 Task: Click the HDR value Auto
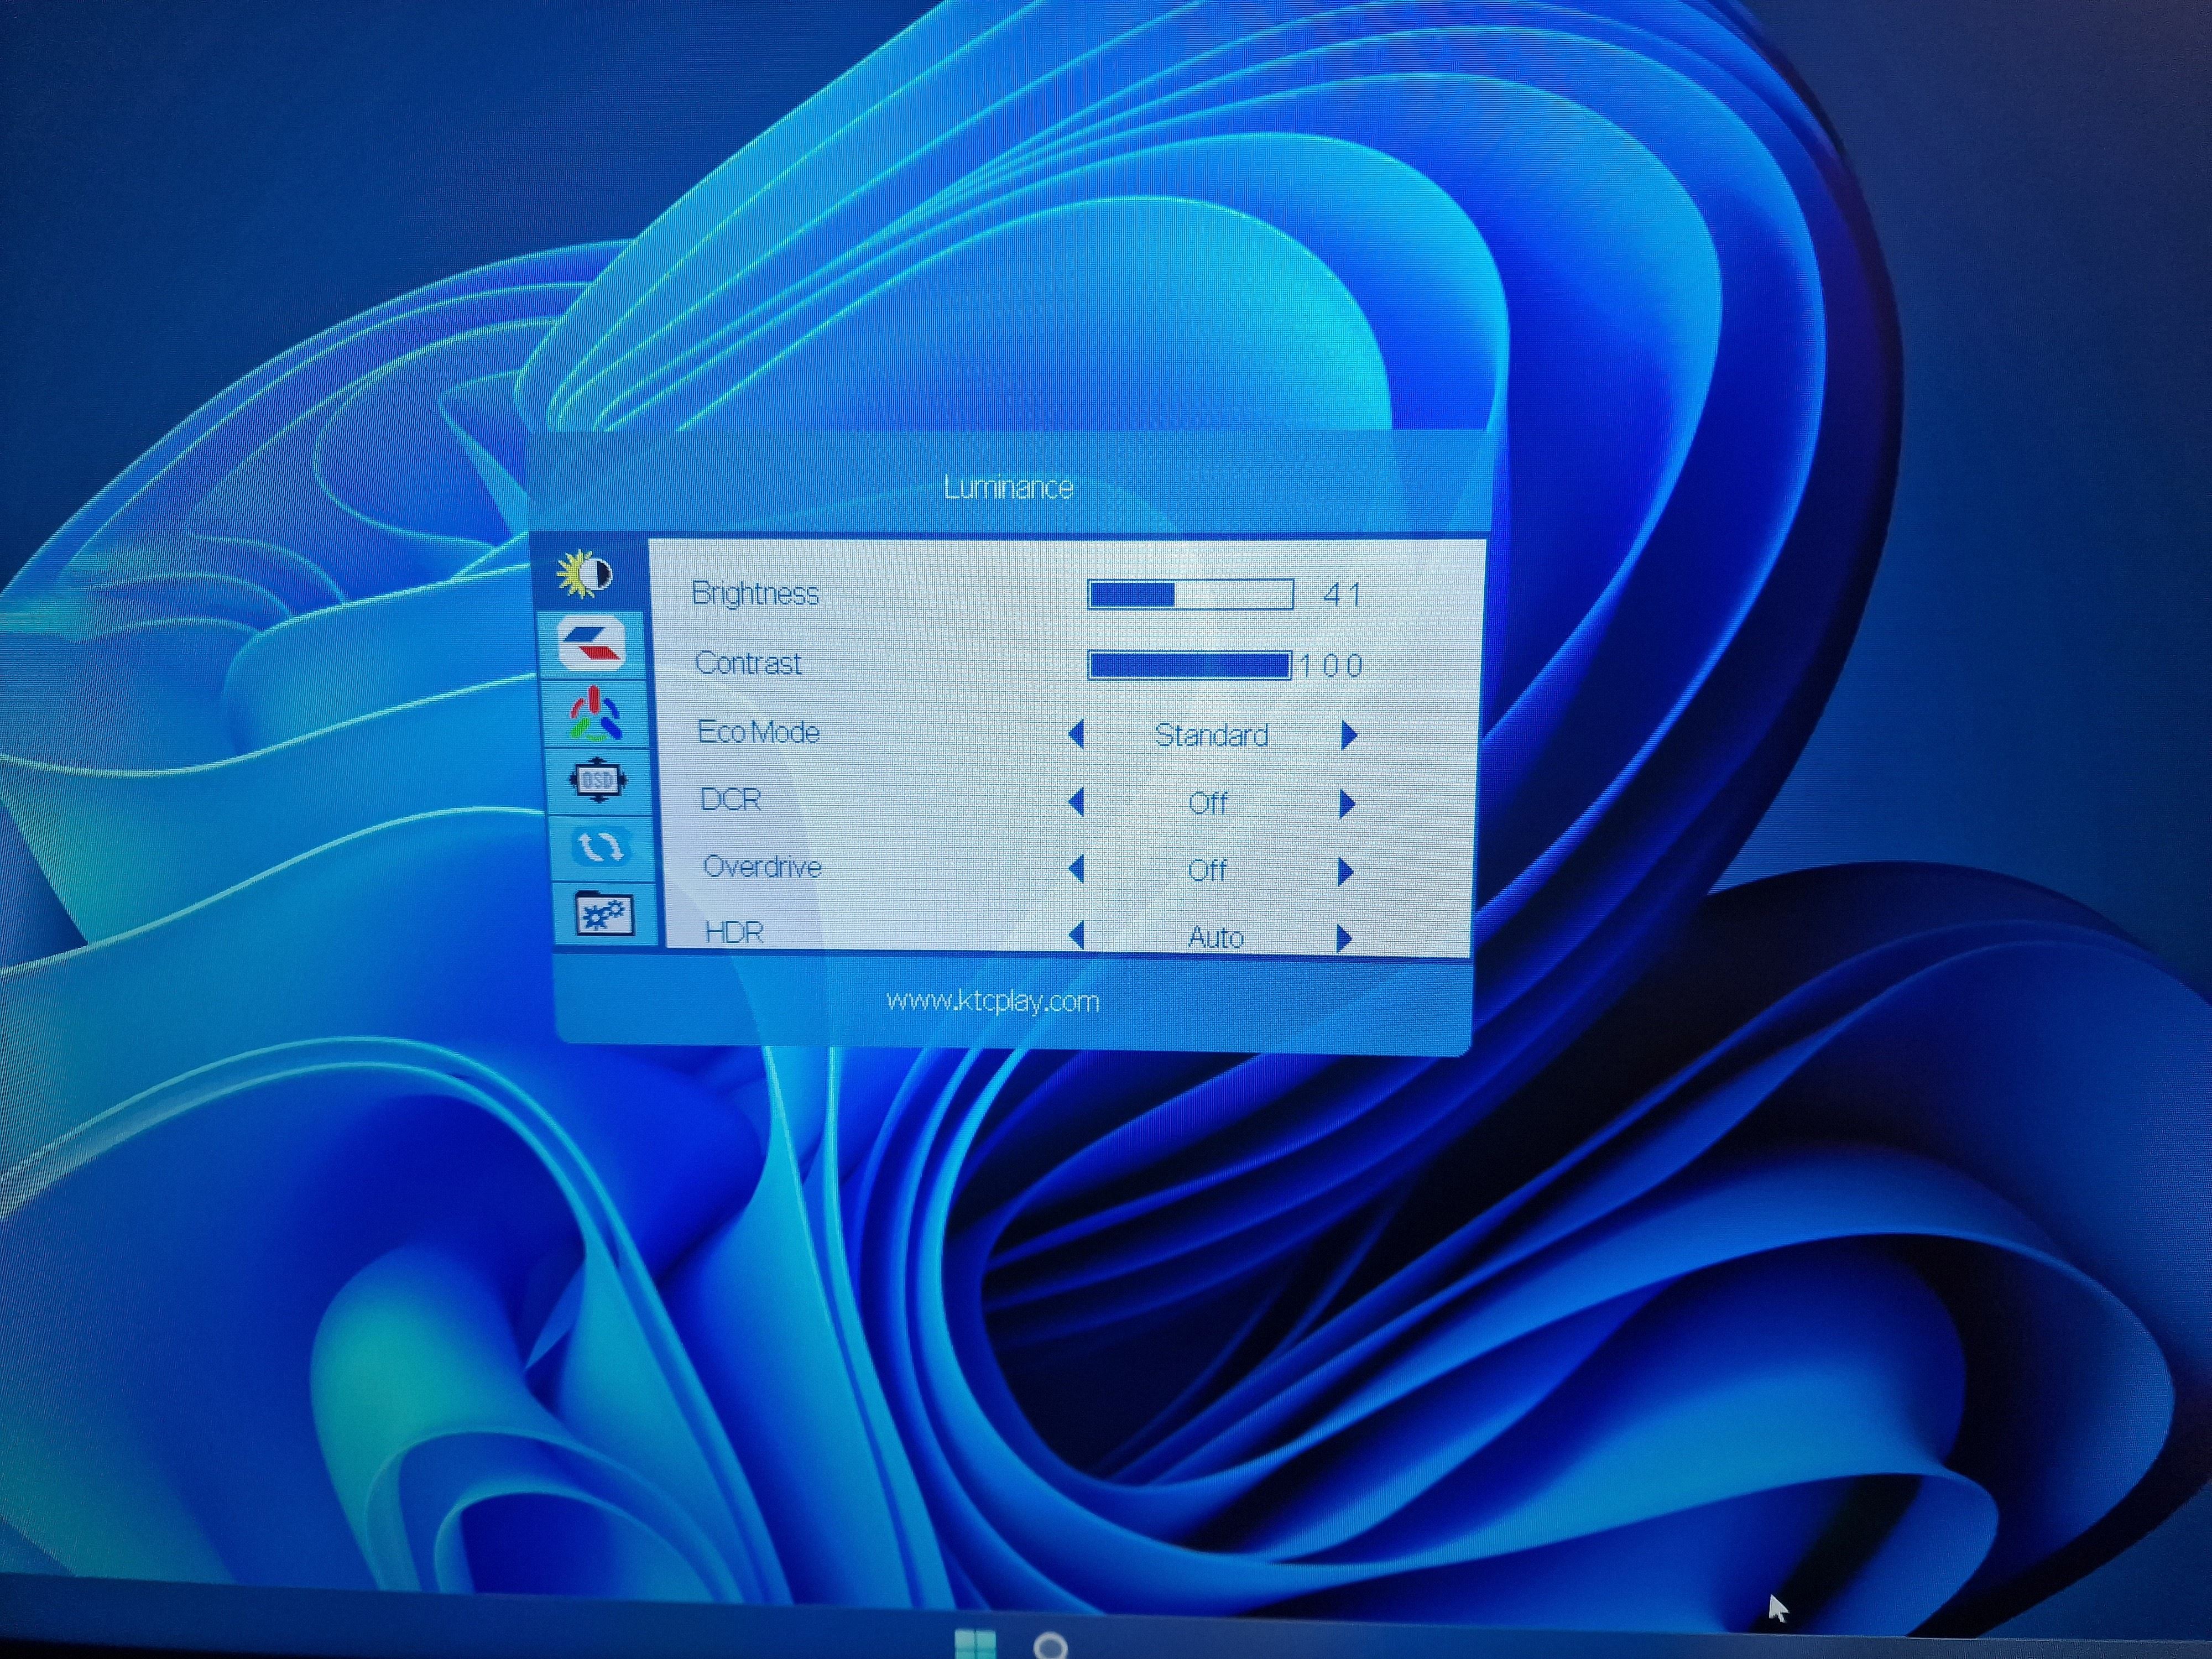point(1216,937)
